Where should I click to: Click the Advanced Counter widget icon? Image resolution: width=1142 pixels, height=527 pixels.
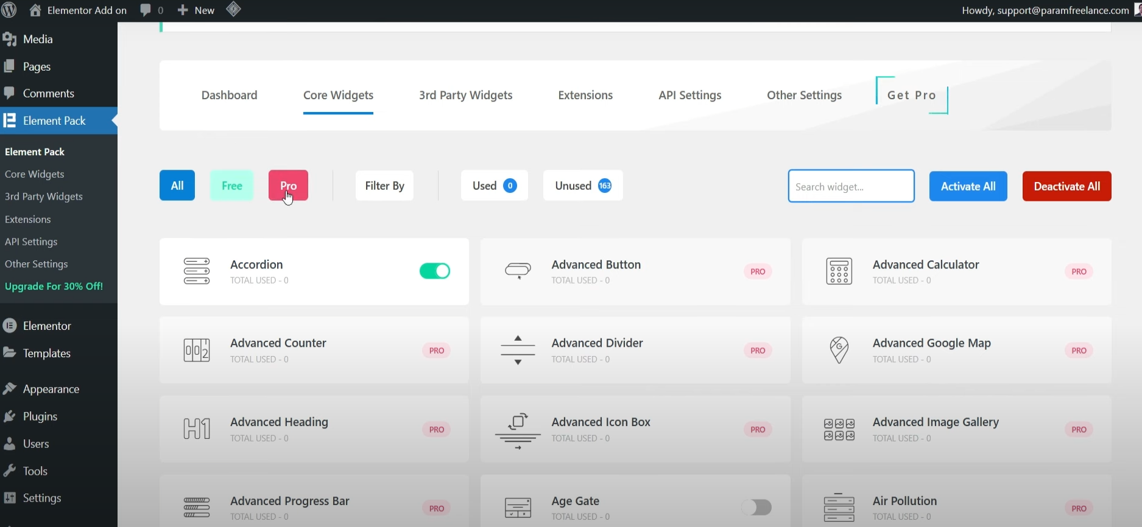(197, 351)
